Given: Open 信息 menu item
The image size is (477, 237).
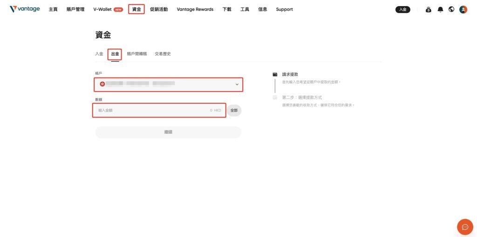Looking at the screenshot, I should [x=263, y=9].
